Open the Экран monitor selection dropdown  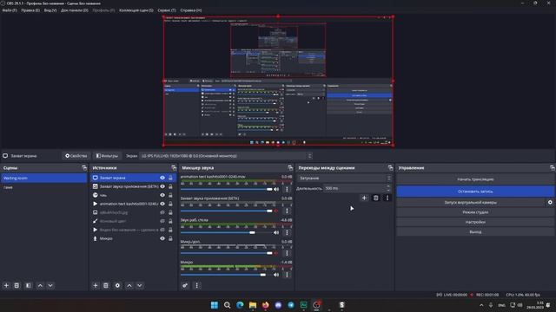226,156
